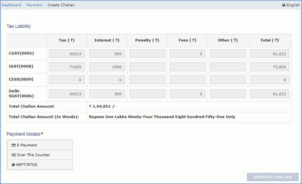Click the CESS Total field
The height and width of the screenshot is (184, 302).
270,80
